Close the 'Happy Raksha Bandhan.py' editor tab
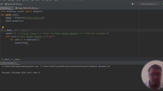 click(39, 8)
